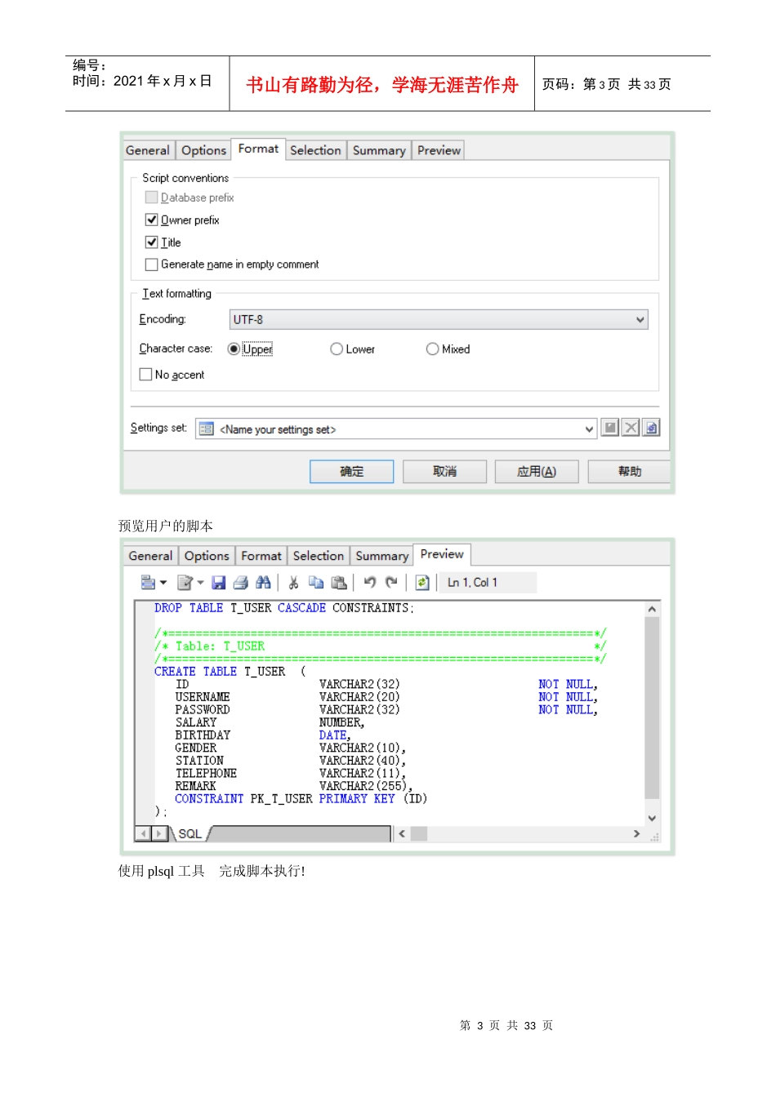Click the show generation options toolbar icon
776x1097 pixels.
[x=148, y=582]
